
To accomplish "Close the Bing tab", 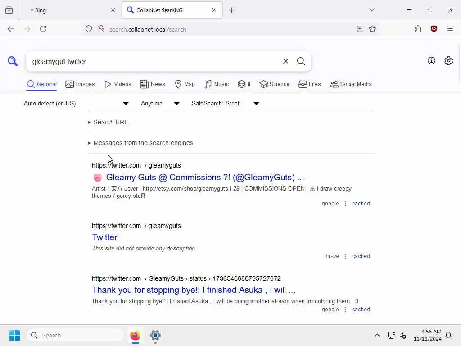I will [x=113, y=10].
